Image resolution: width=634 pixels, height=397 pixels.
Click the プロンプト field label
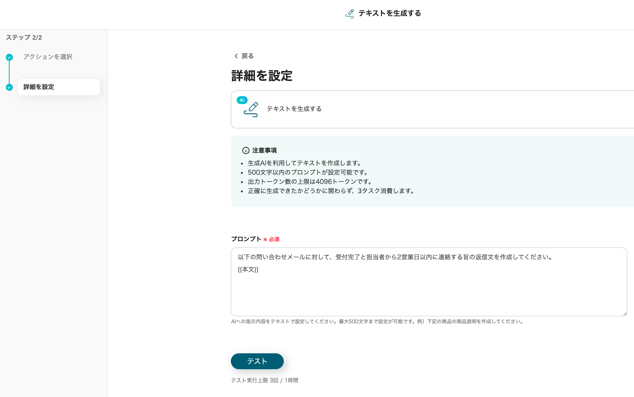[246, 239]
